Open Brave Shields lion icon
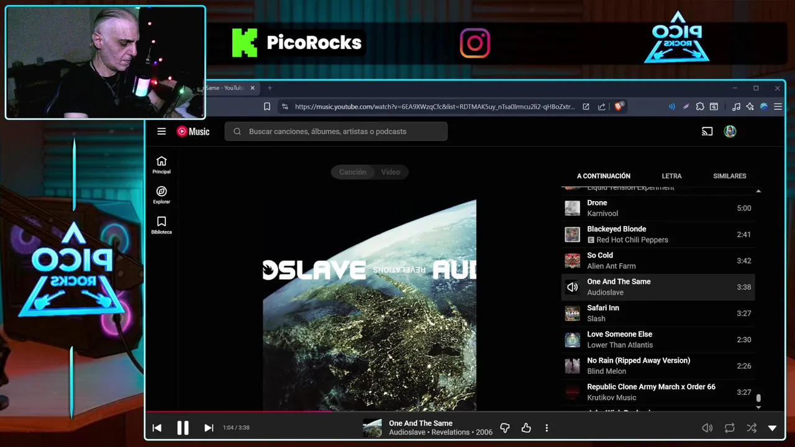This screenshot has width=795, height=447. (619, 107)
